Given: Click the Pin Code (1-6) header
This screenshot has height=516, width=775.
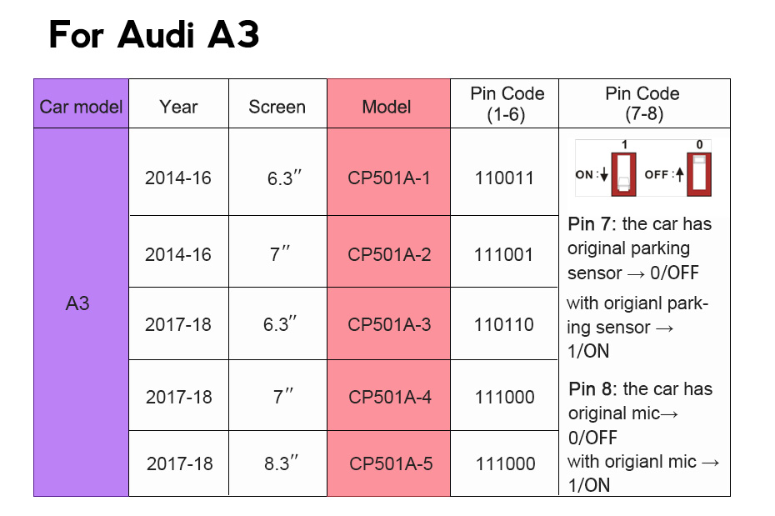Looking at the screenshot, I should click(505, 103).
